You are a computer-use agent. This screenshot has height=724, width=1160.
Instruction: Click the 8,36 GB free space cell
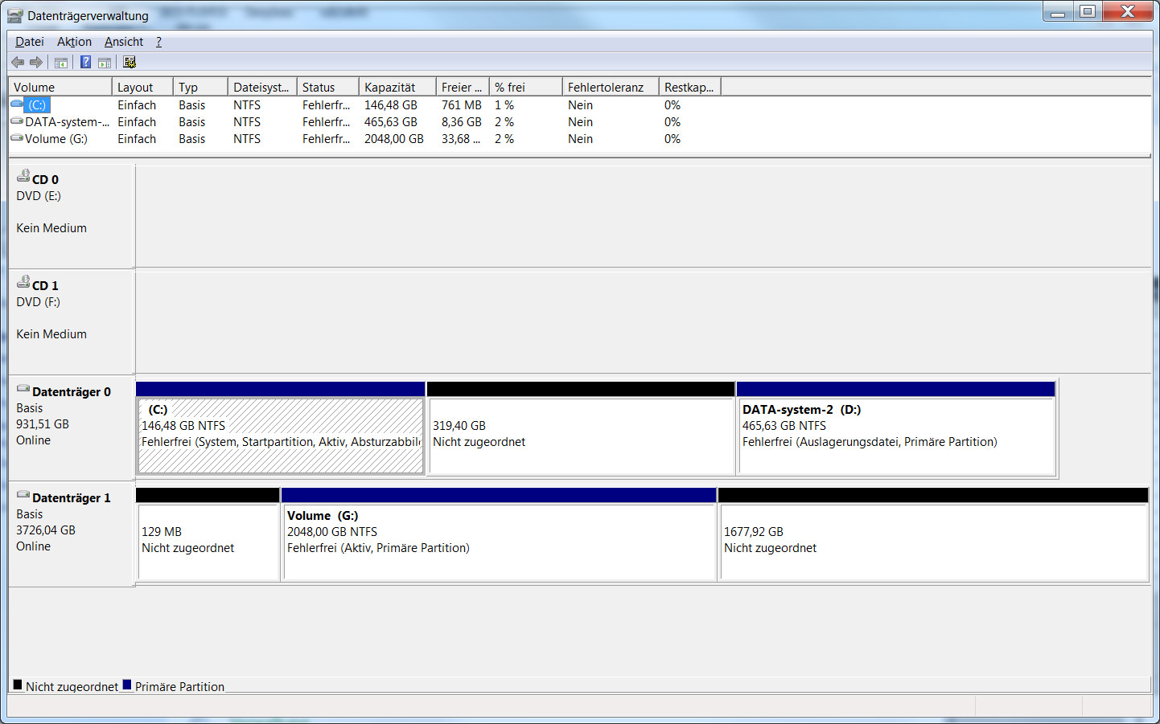(462, 121)
